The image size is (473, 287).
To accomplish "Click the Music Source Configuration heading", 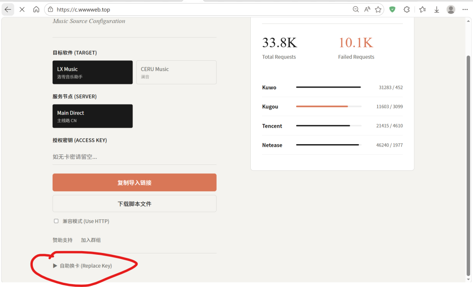I will coord(89,21).
